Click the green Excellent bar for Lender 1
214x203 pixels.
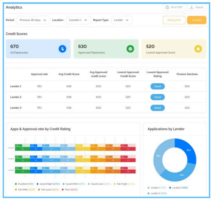[x=23, y=149]
